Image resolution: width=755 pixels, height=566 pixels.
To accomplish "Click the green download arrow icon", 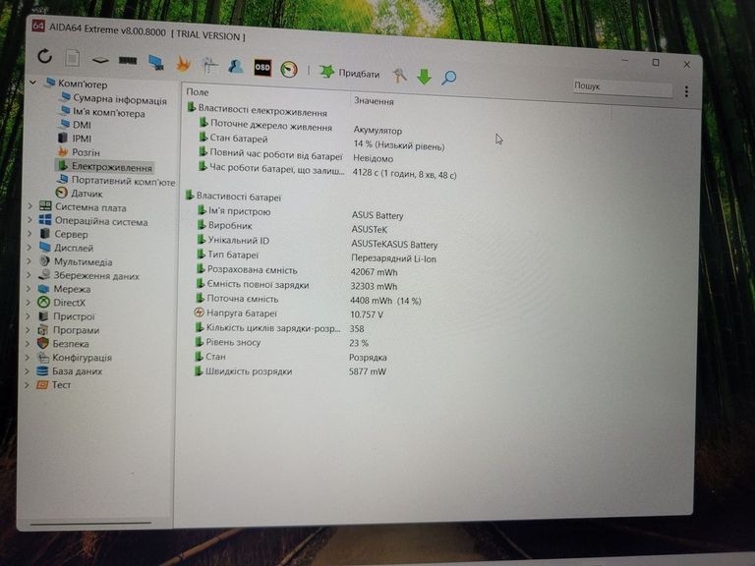I will [x=424, y=77].
